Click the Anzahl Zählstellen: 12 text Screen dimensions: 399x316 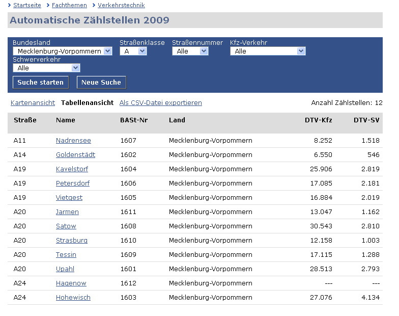(347, 103)
